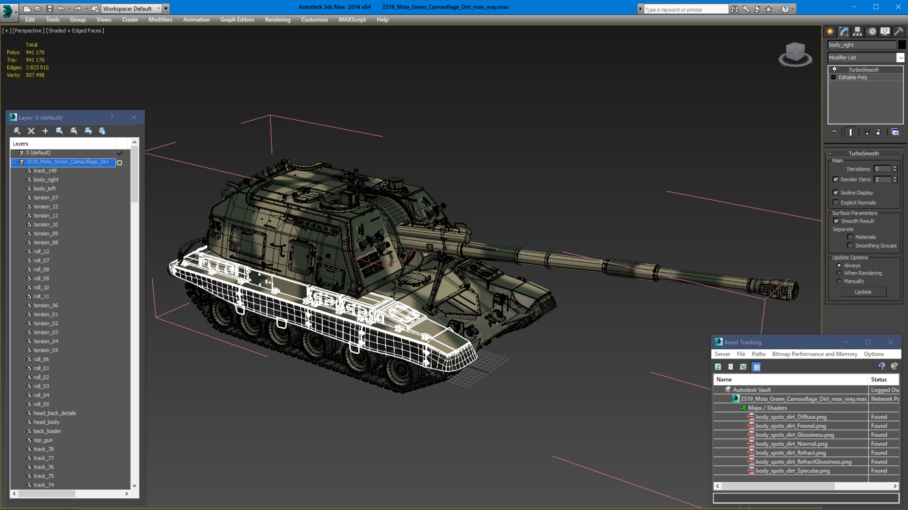The width and height of the screenshot is (908, 510).
Task: Click Configure Modifier Sets icon
Action: 895,132
